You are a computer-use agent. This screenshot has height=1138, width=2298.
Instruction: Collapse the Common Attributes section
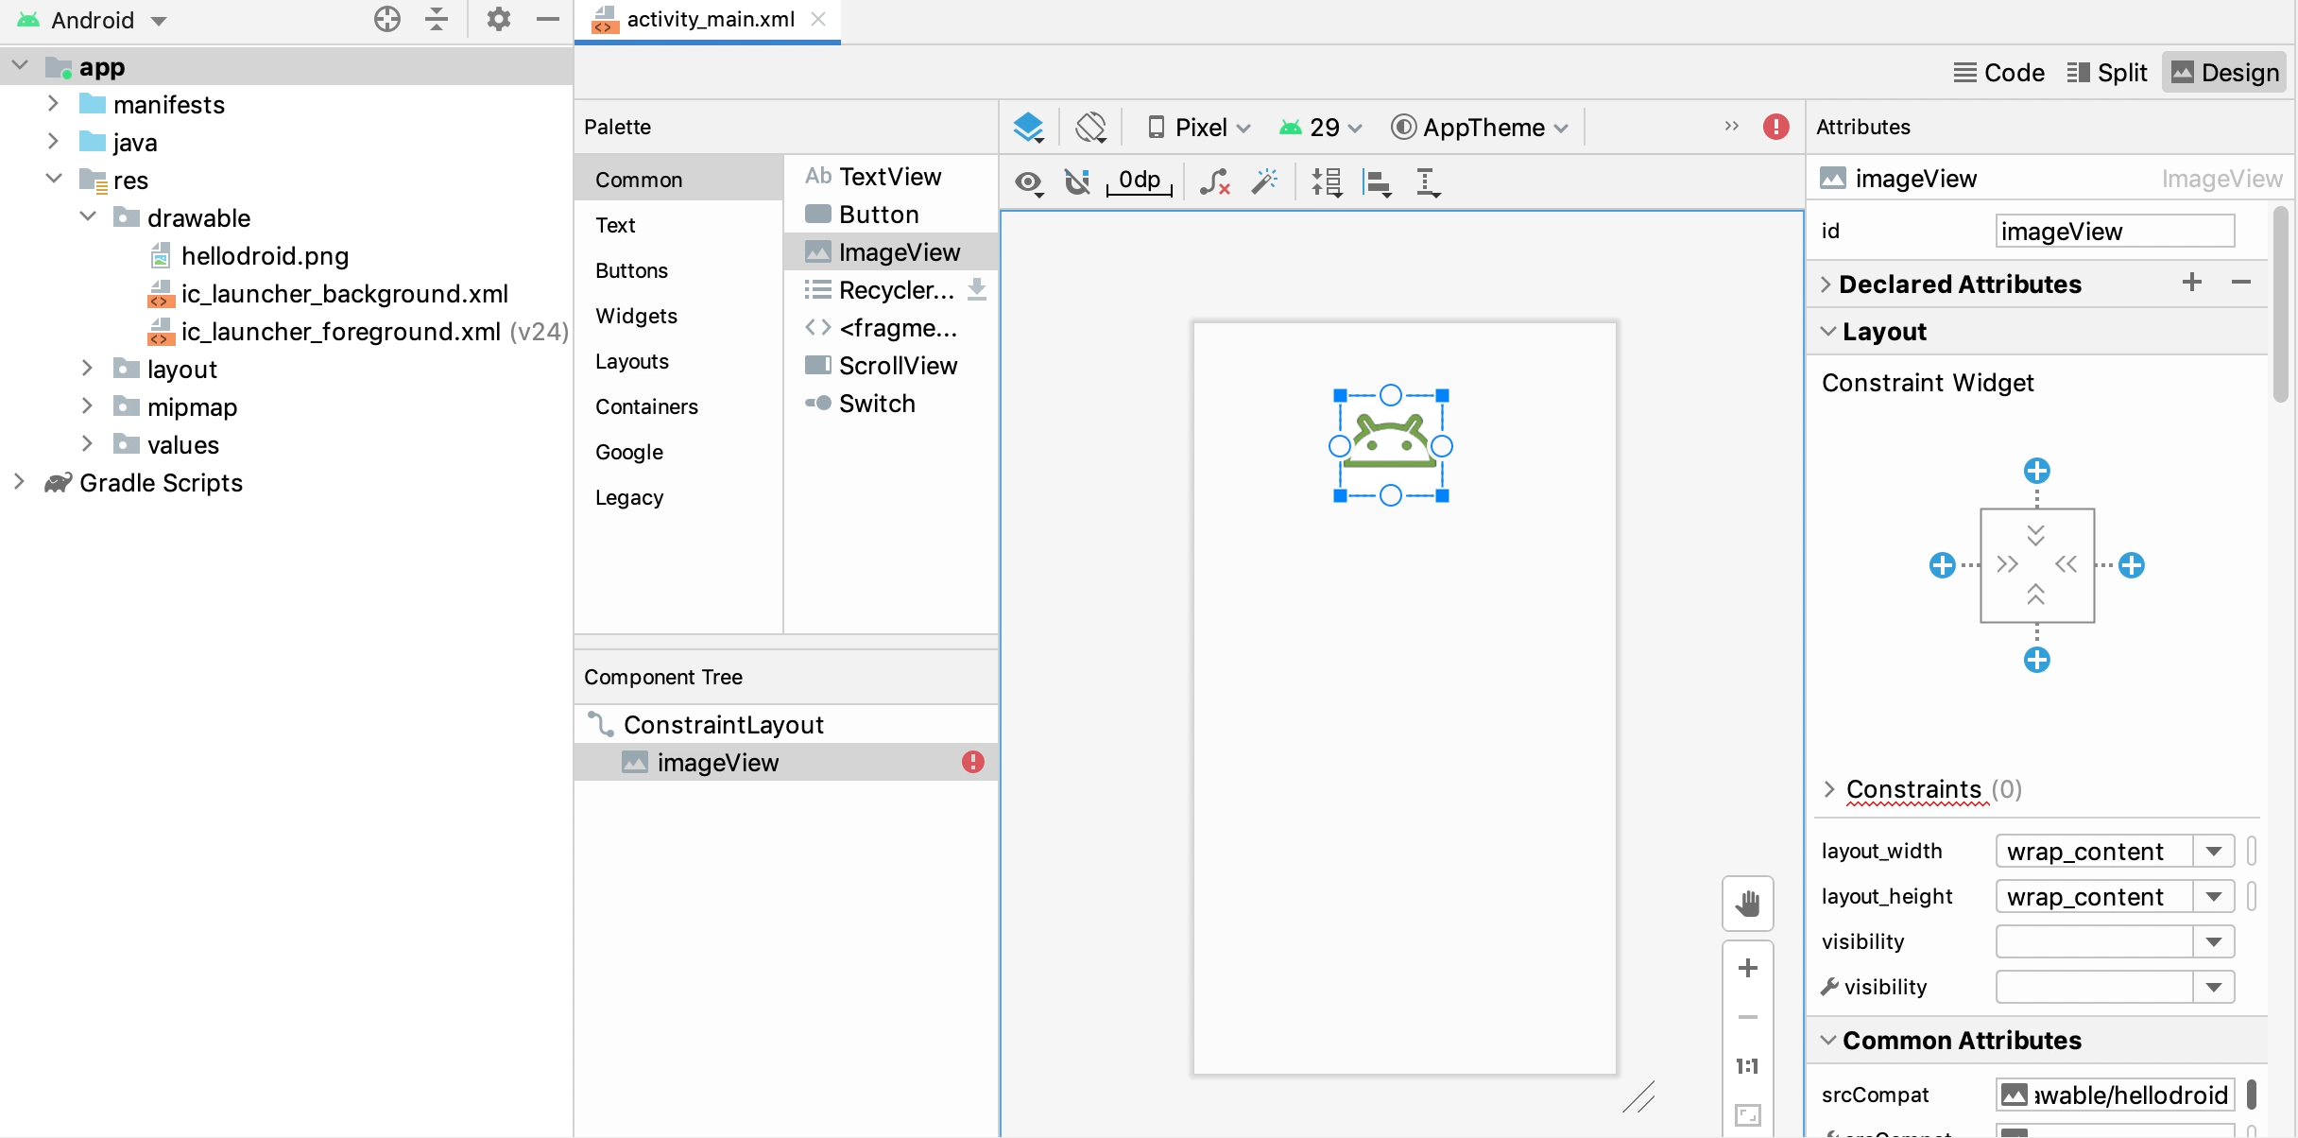(x=1828, y=1040)
